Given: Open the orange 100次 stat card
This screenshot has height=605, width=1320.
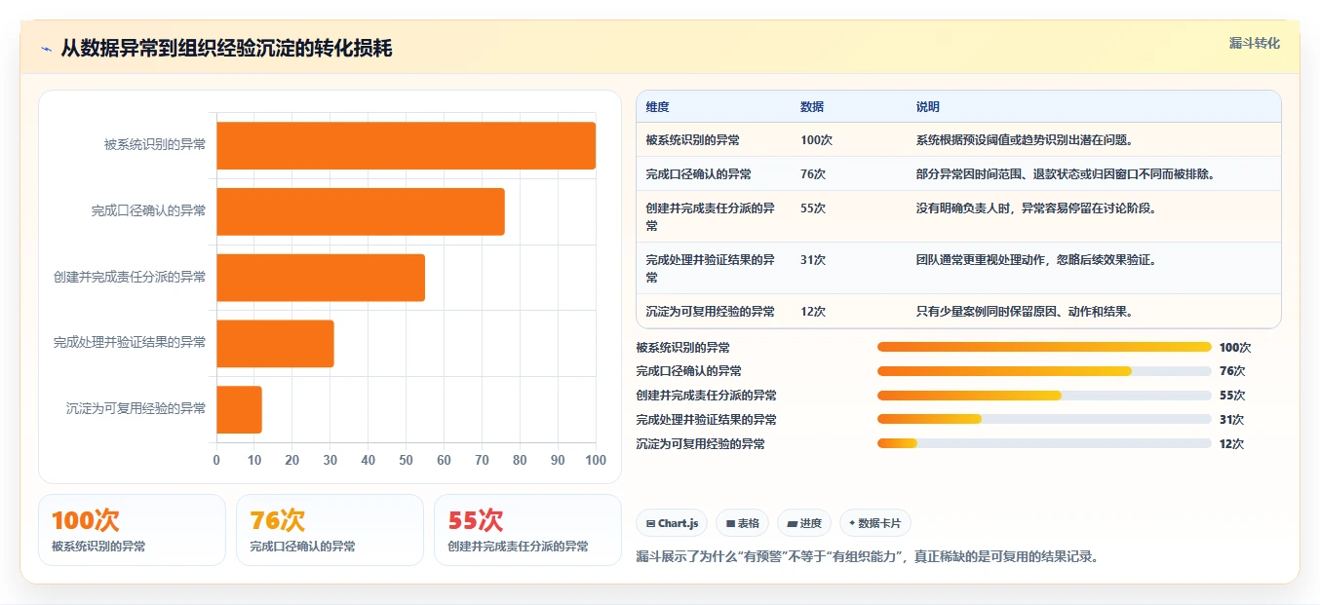Looking at the screenshot, I should [132, 530].
